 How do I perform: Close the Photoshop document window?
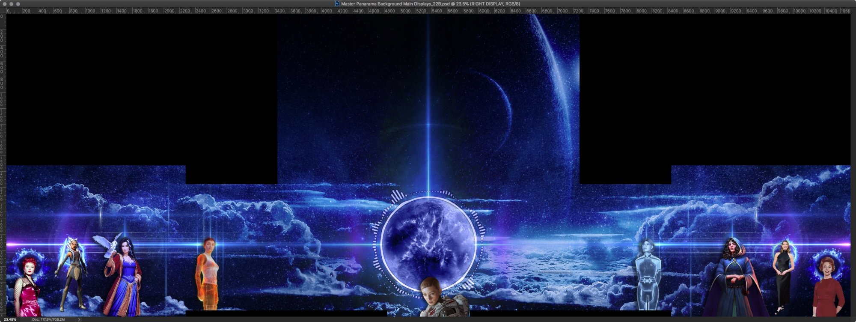[x=4, y=4]
